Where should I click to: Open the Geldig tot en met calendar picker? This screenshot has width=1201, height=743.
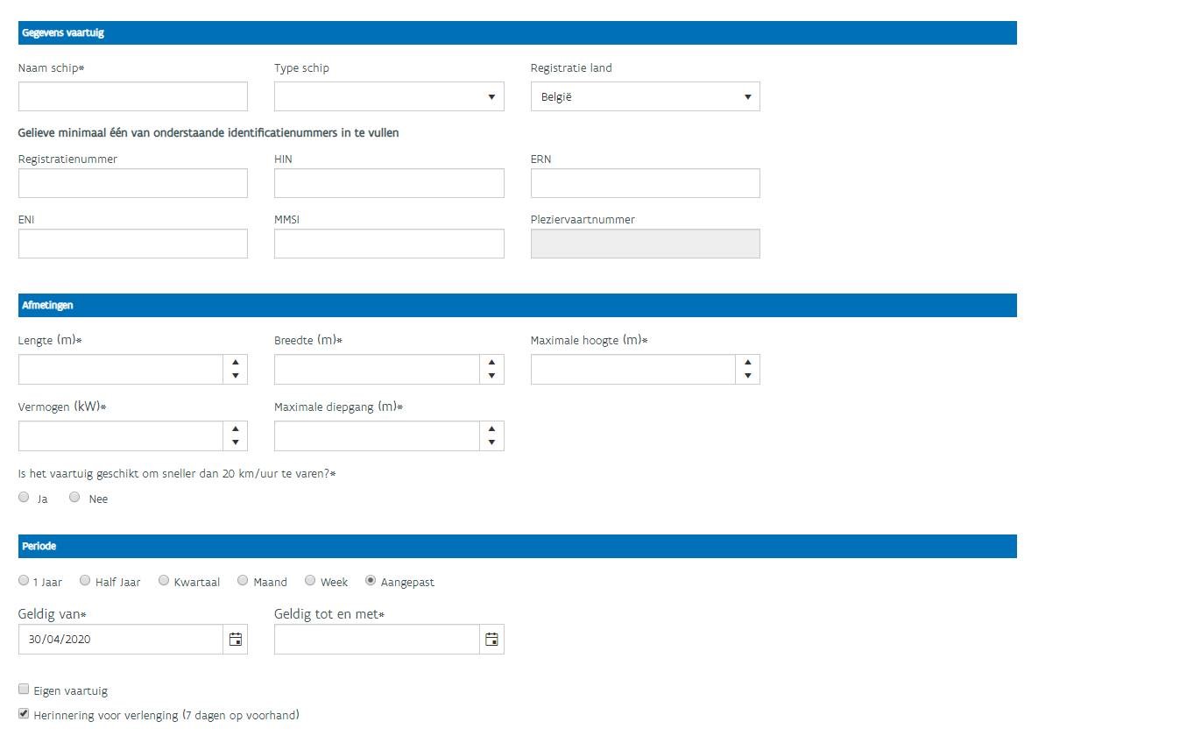click(491, 640)
